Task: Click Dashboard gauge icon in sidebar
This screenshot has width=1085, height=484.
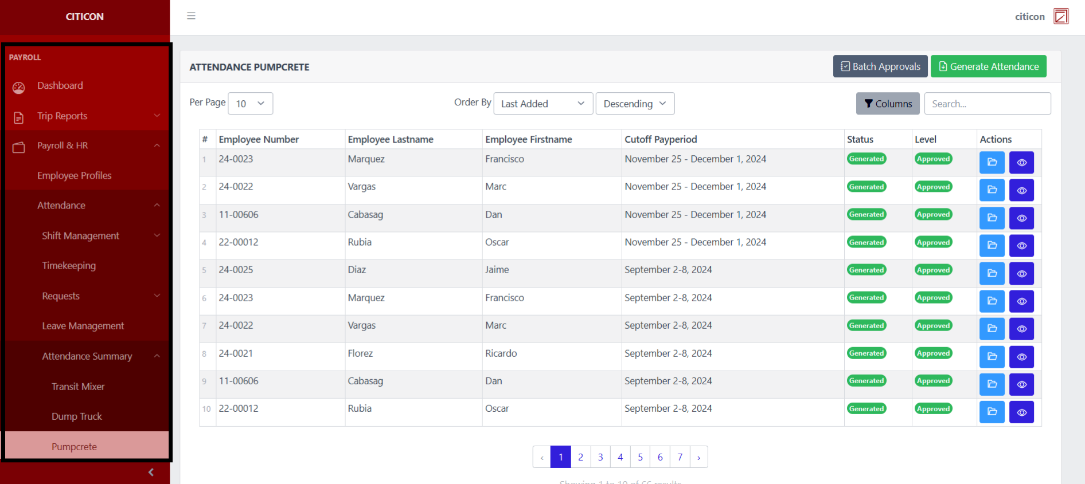Action: click(x=19, y=87)
